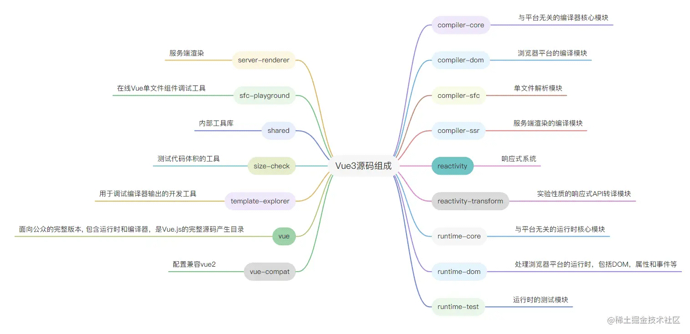690x334 pixels.
Task: Select the sfc-playground node
Action: tap(264, 96)
